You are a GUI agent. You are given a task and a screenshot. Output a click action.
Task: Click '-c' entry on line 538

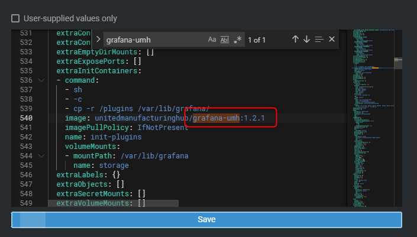tap(78, 99)
